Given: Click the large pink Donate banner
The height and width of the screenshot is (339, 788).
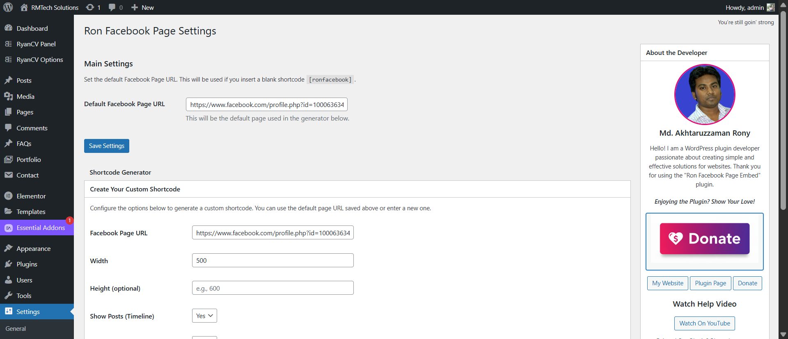Looking at the screenshot, I should [704, 239].
